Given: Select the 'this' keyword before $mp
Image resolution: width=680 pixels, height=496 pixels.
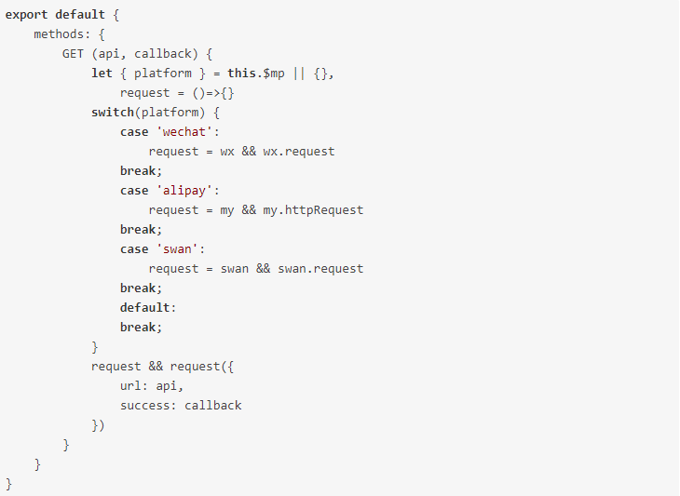Looking at the screenshot, I should [242, 74].
